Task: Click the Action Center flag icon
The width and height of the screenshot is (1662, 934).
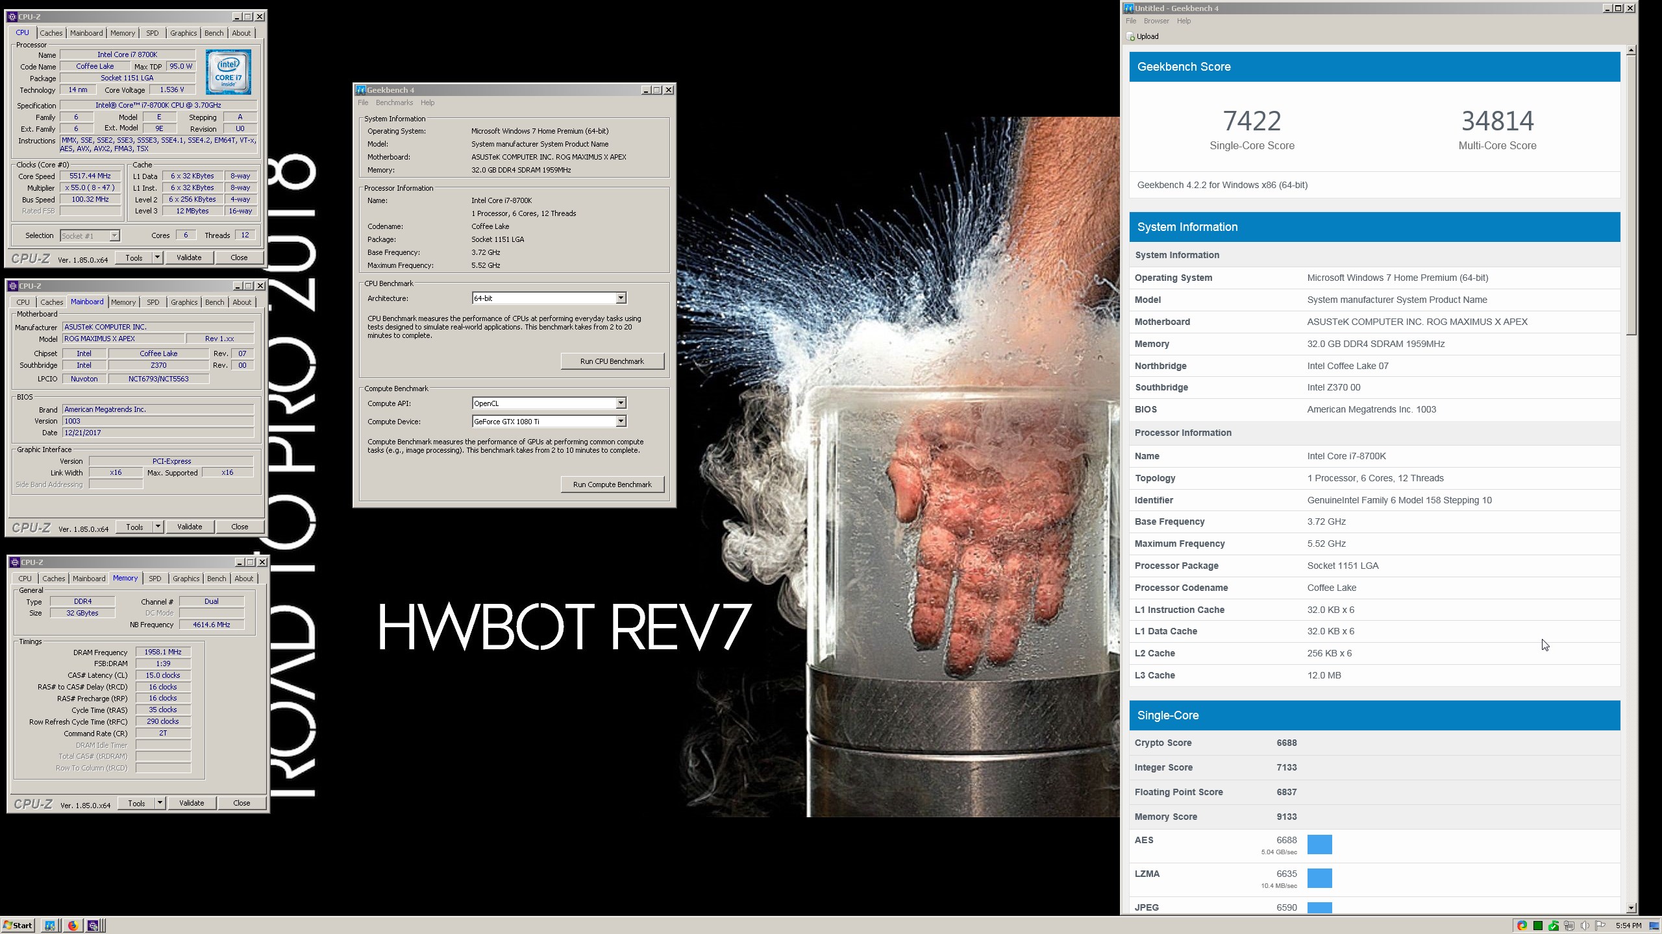Action: coord(1600,926)
